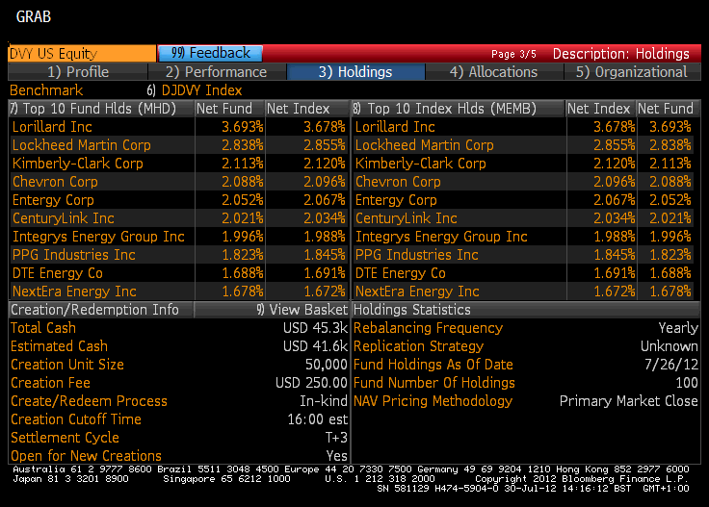The height and width of the screenshot is (507, 709).
Task: Select Integrys Energy Group in fund holdings
Action: [98, 237]
